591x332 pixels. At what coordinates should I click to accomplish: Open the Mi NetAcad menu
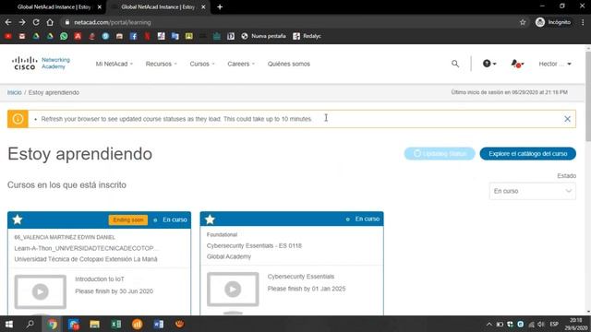coord(115,64)
